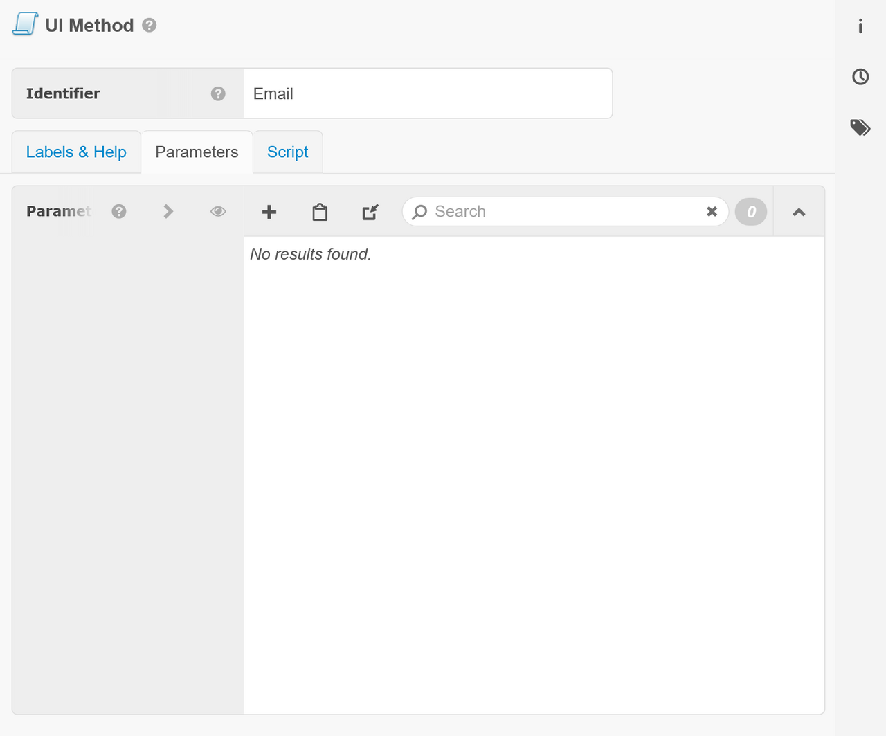Click the result count badge 0
The height and width of the screenshot is (736, 886).
coord(751,212)
